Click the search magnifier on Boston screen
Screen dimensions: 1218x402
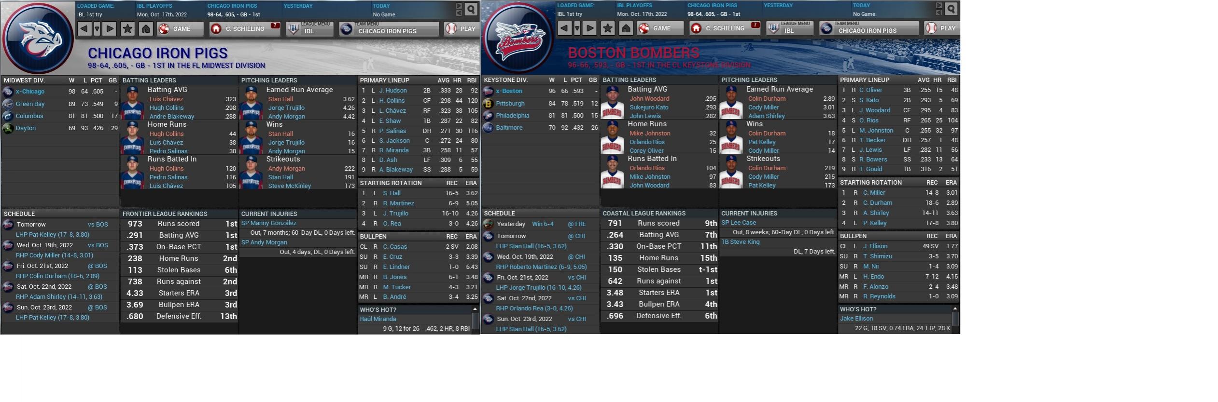[951, 9]
